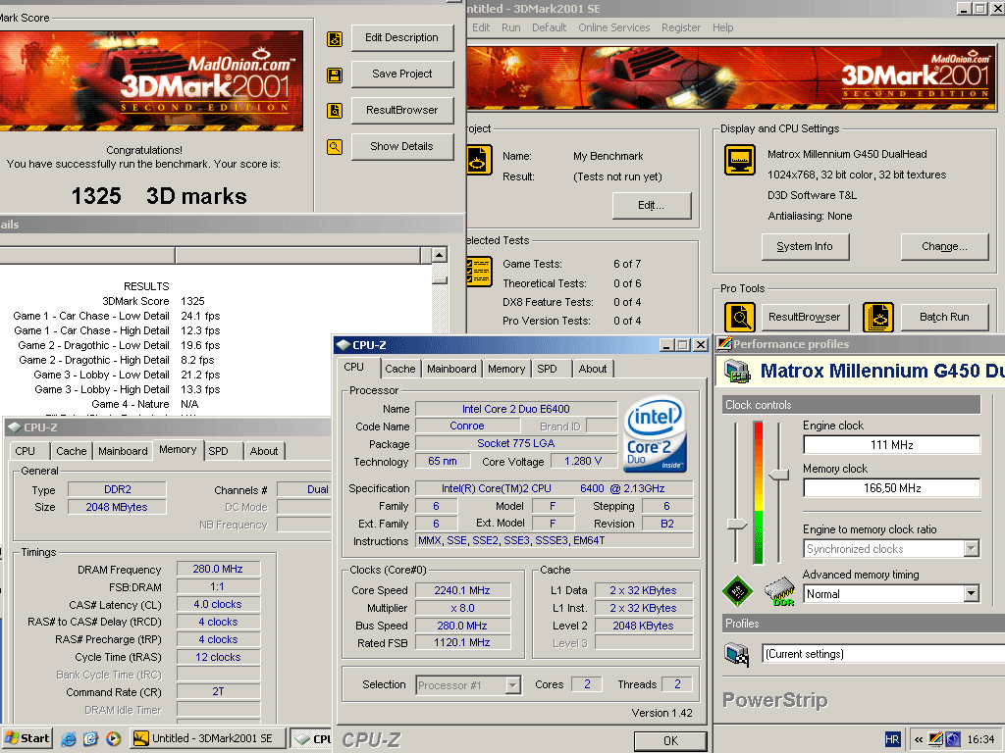Click the Game 1 - Car Chase - Low Detail row

117,316
